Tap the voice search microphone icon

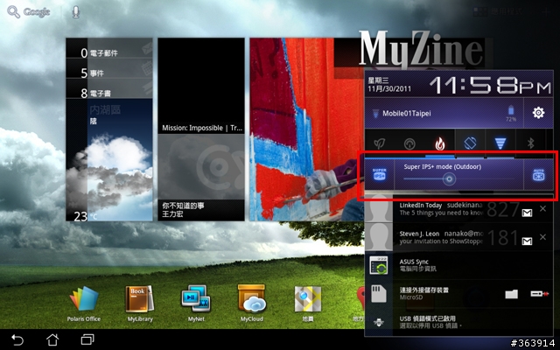tap(75, 11)
